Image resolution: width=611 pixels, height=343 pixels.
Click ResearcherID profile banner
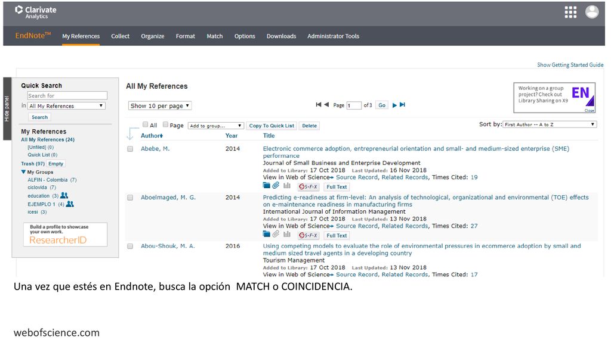tap(65, 235)
